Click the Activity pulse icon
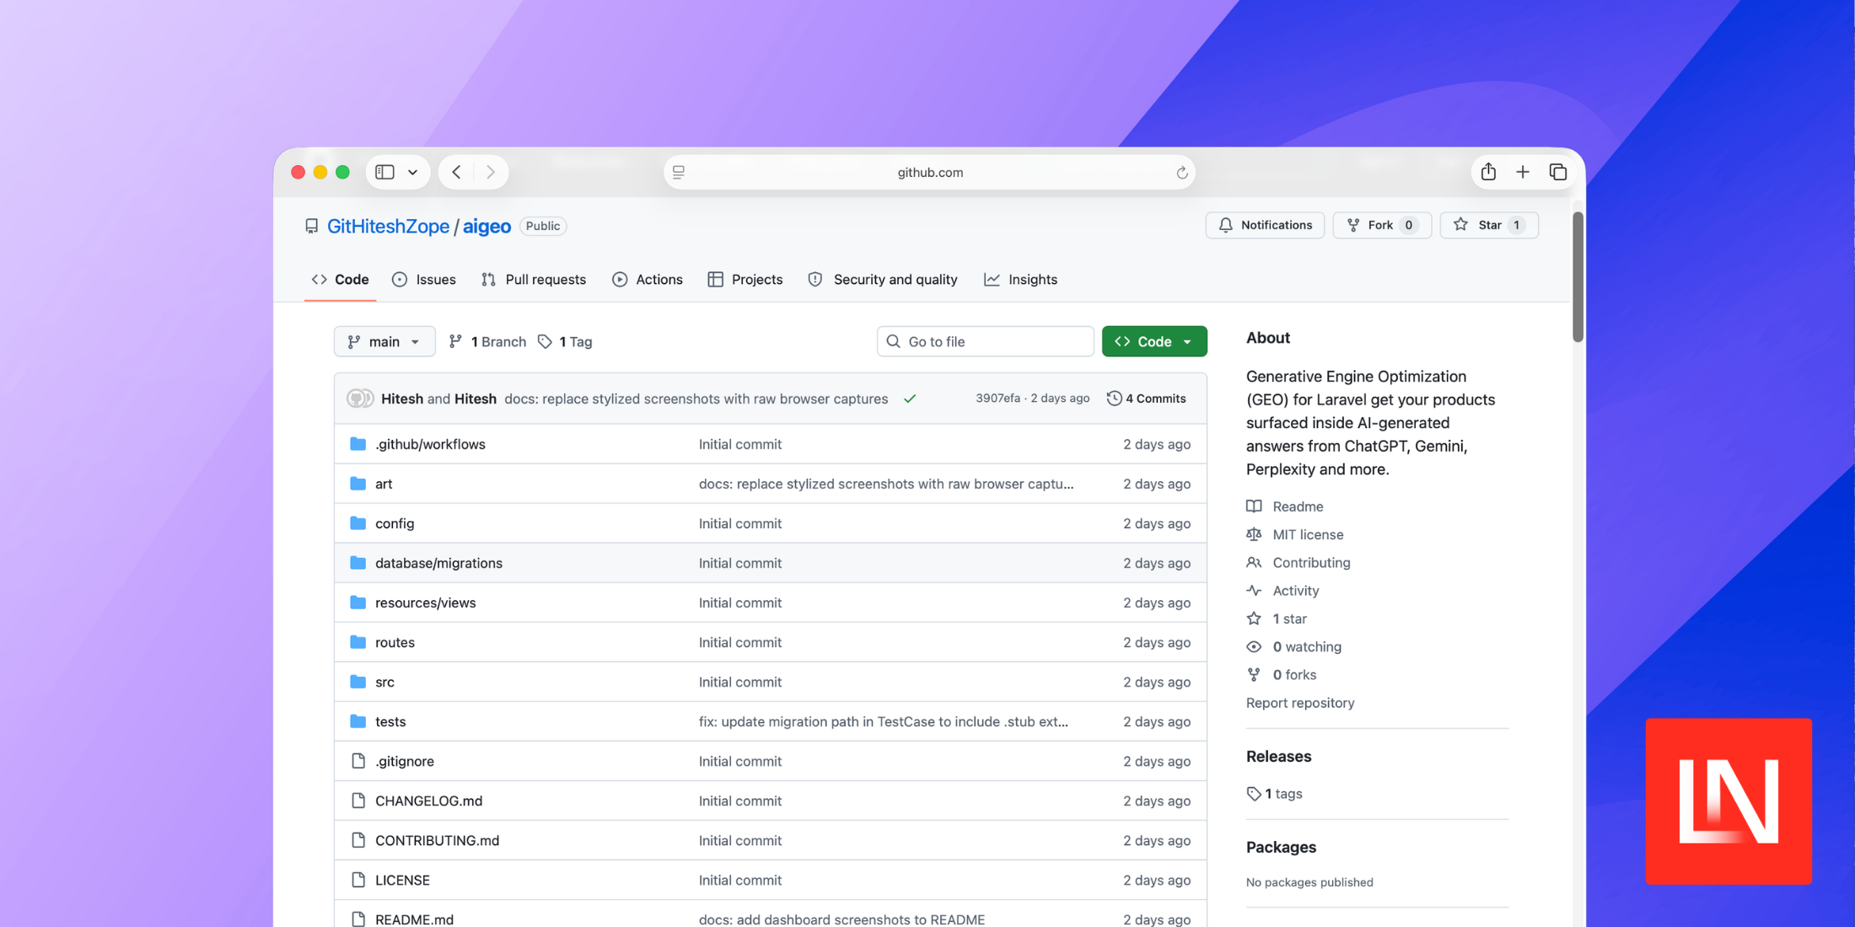Screen dimensions: 1855x927 point(1255,590)
